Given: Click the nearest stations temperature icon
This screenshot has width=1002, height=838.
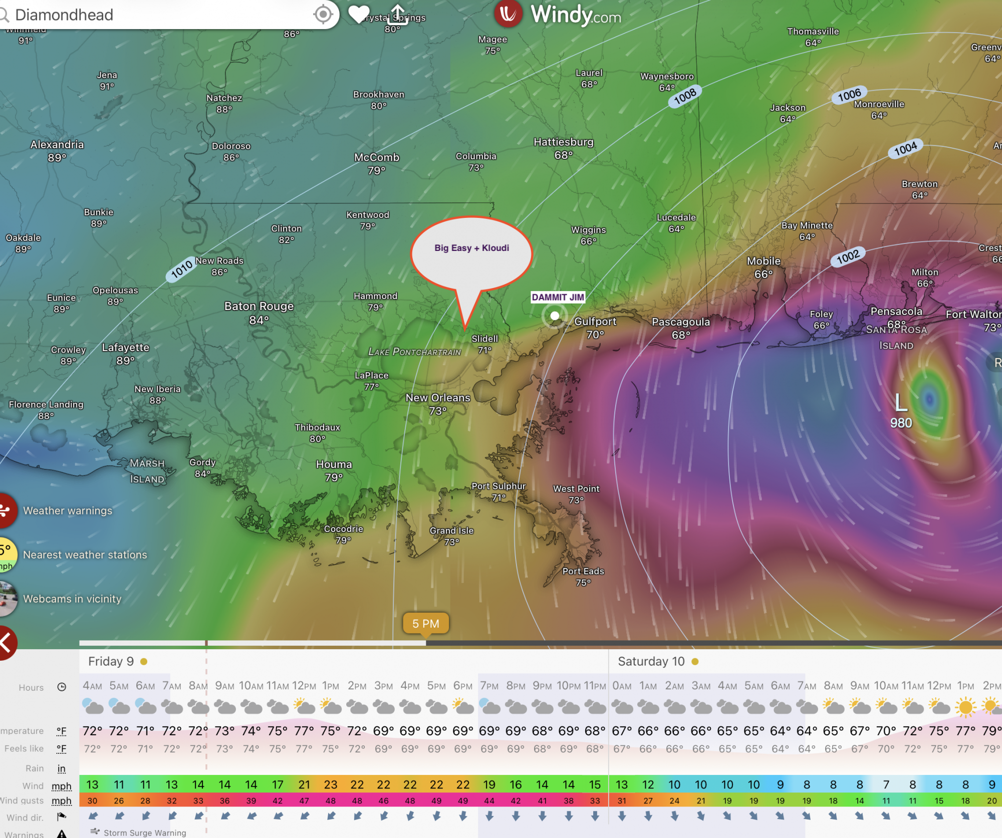Looking at the screenshot, I should (7, 554).
